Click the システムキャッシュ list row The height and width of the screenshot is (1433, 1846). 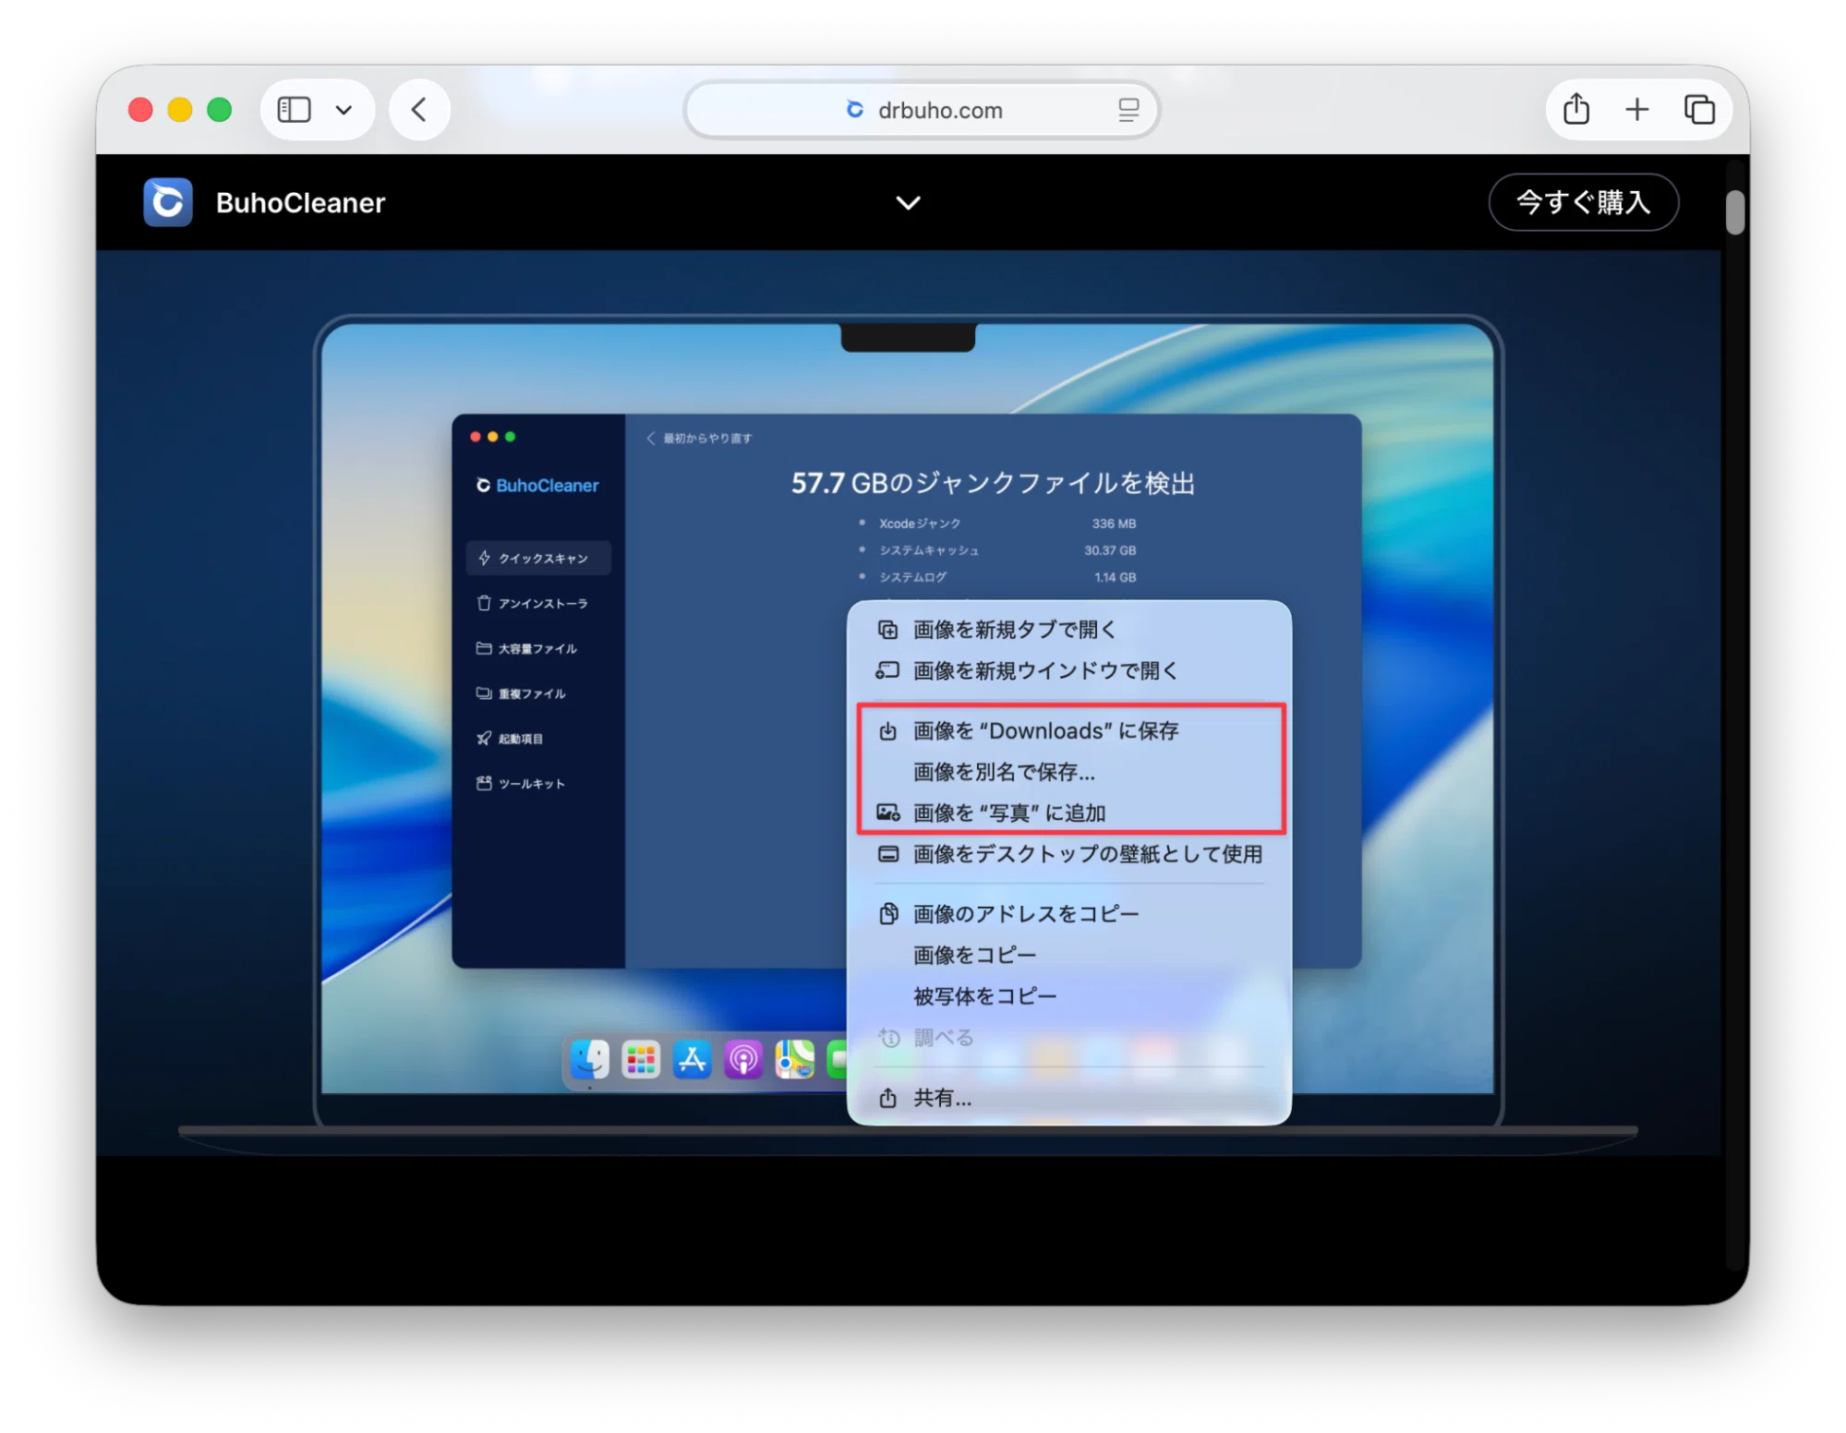(998, 550)
